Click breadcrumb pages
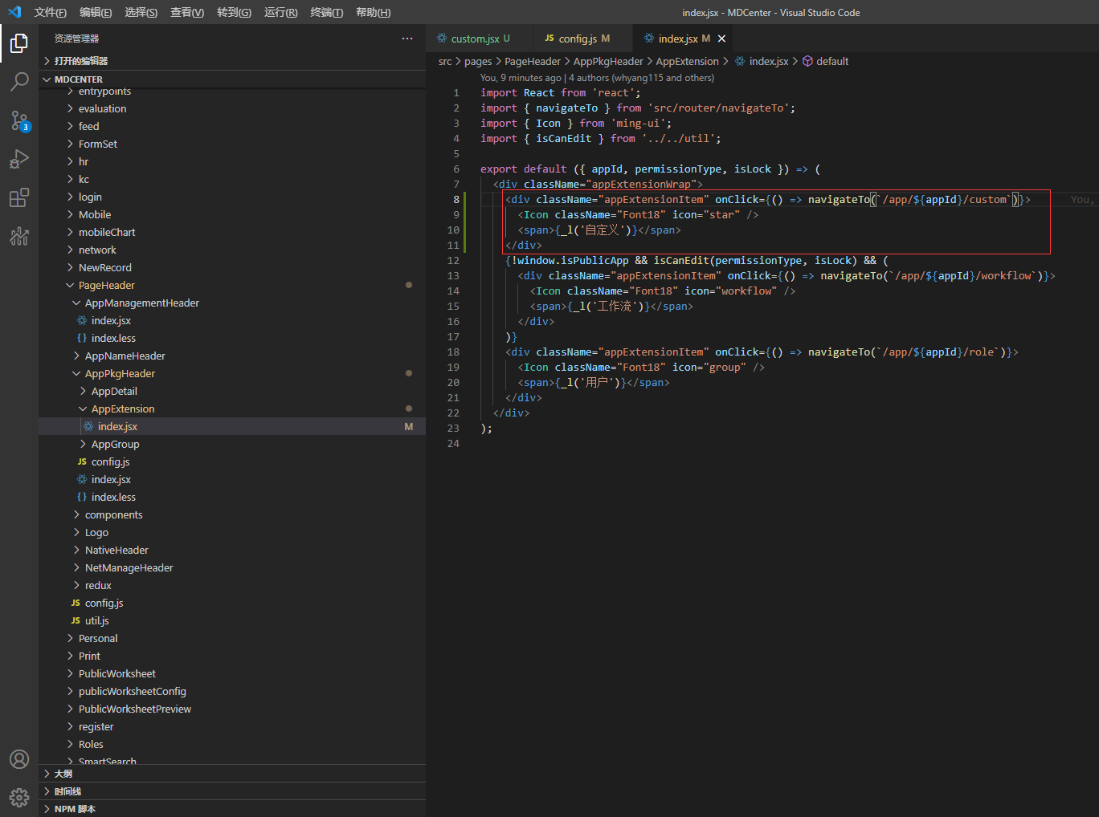The image size is (1099, 817). click(x=478, y=61)
